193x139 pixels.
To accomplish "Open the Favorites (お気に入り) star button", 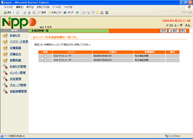I will (x=55, y=12).
